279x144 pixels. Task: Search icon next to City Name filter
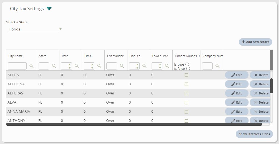[31, 66]
